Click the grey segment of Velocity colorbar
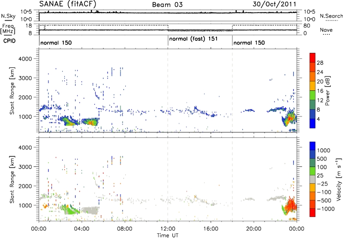The height and width of the screenshot is (238, 343). [x=313, y=179]
